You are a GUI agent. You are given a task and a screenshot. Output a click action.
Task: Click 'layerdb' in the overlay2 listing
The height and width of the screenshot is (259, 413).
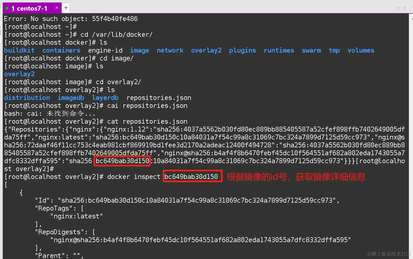point(105,98)
